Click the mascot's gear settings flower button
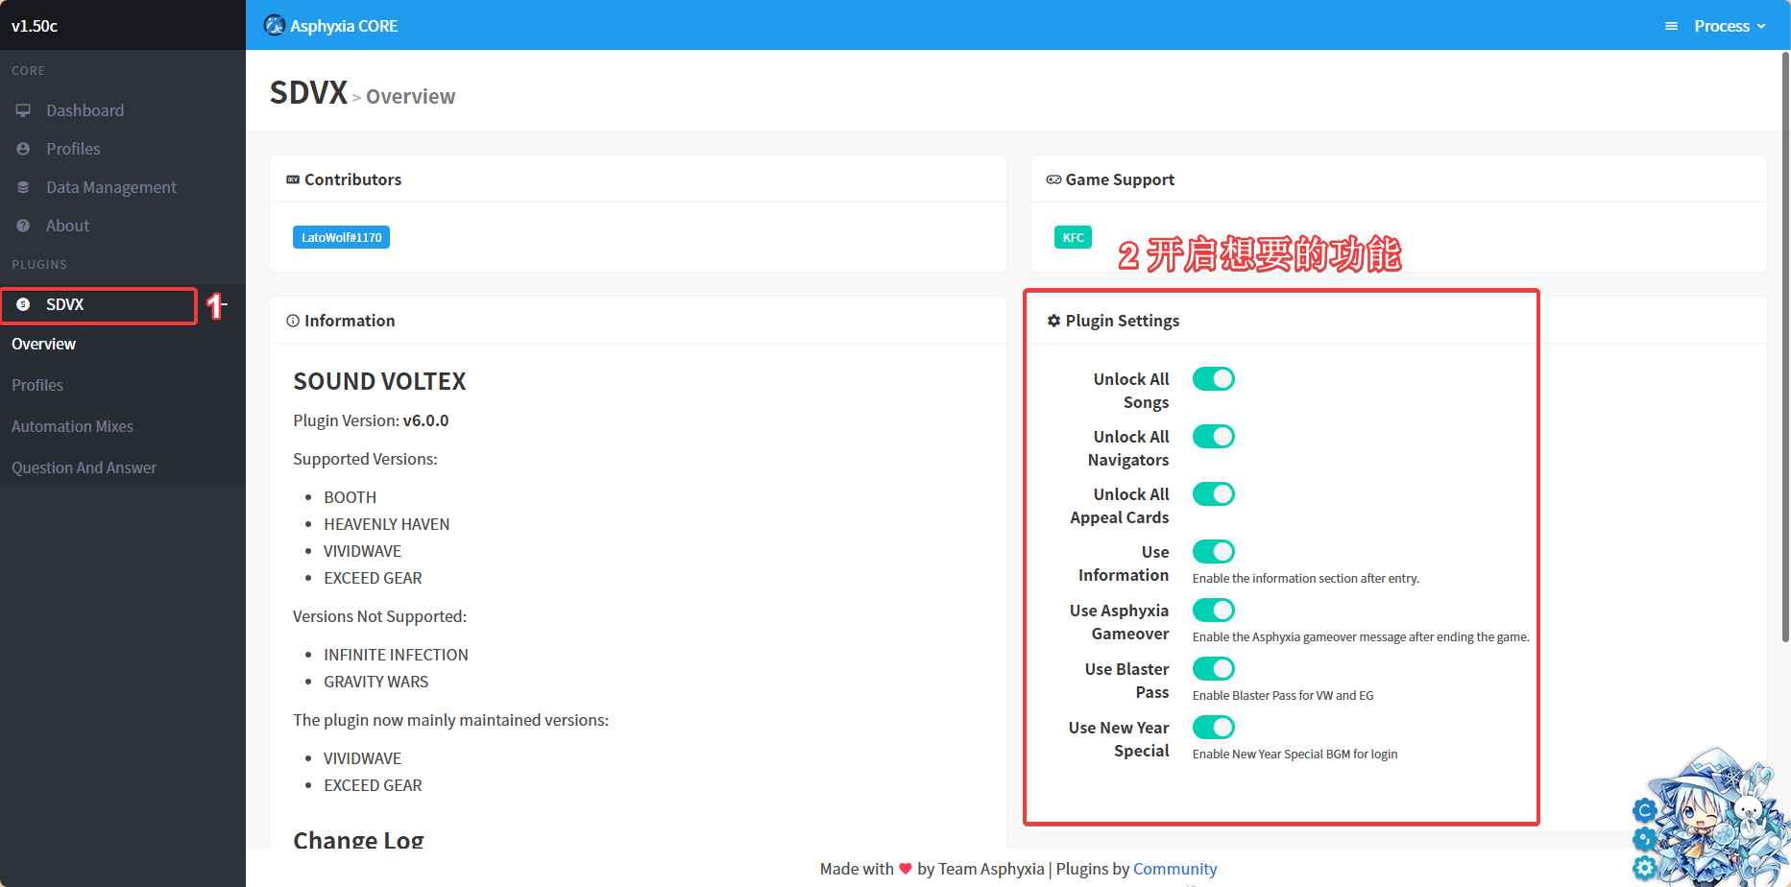Viewport: 1791px width, 887px height. pos(1644,868)
